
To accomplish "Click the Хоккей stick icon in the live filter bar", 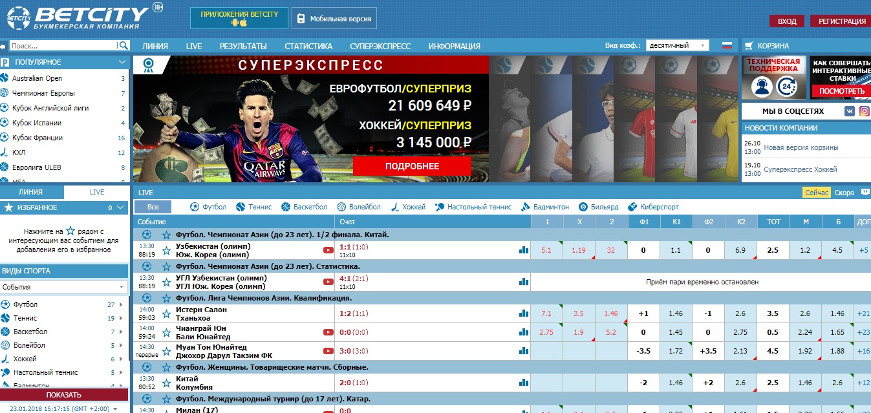I will 394,207.
